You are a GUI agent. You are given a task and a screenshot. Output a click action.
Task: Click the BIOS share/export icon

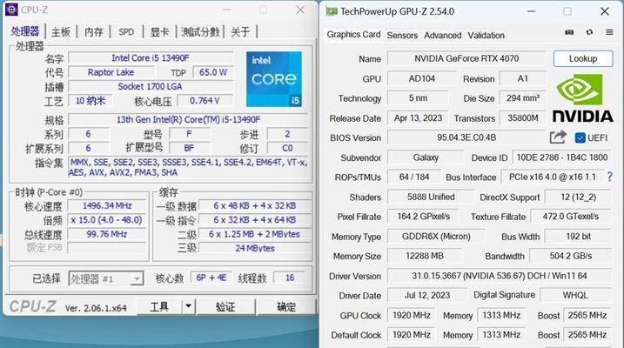coord(558,137)
